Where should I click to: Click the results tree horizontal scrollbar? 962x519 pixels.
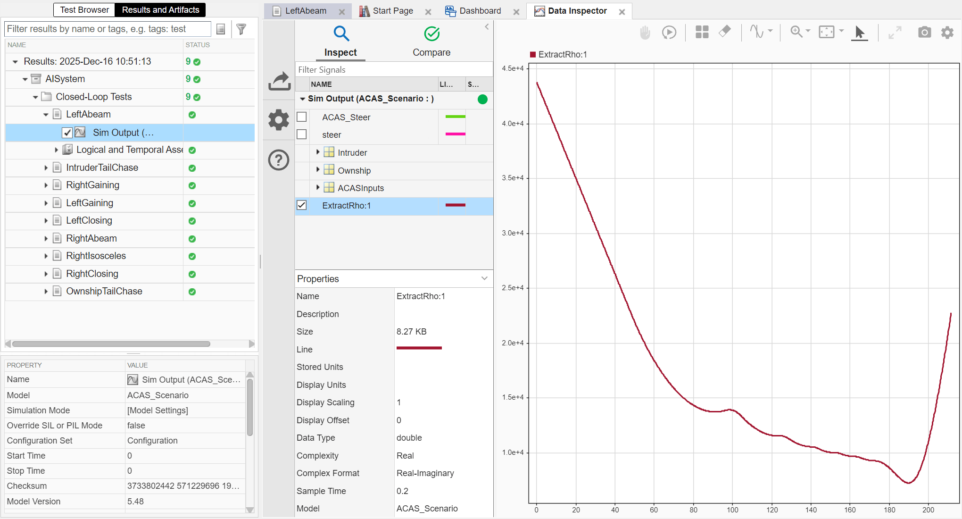pos(111,344)
